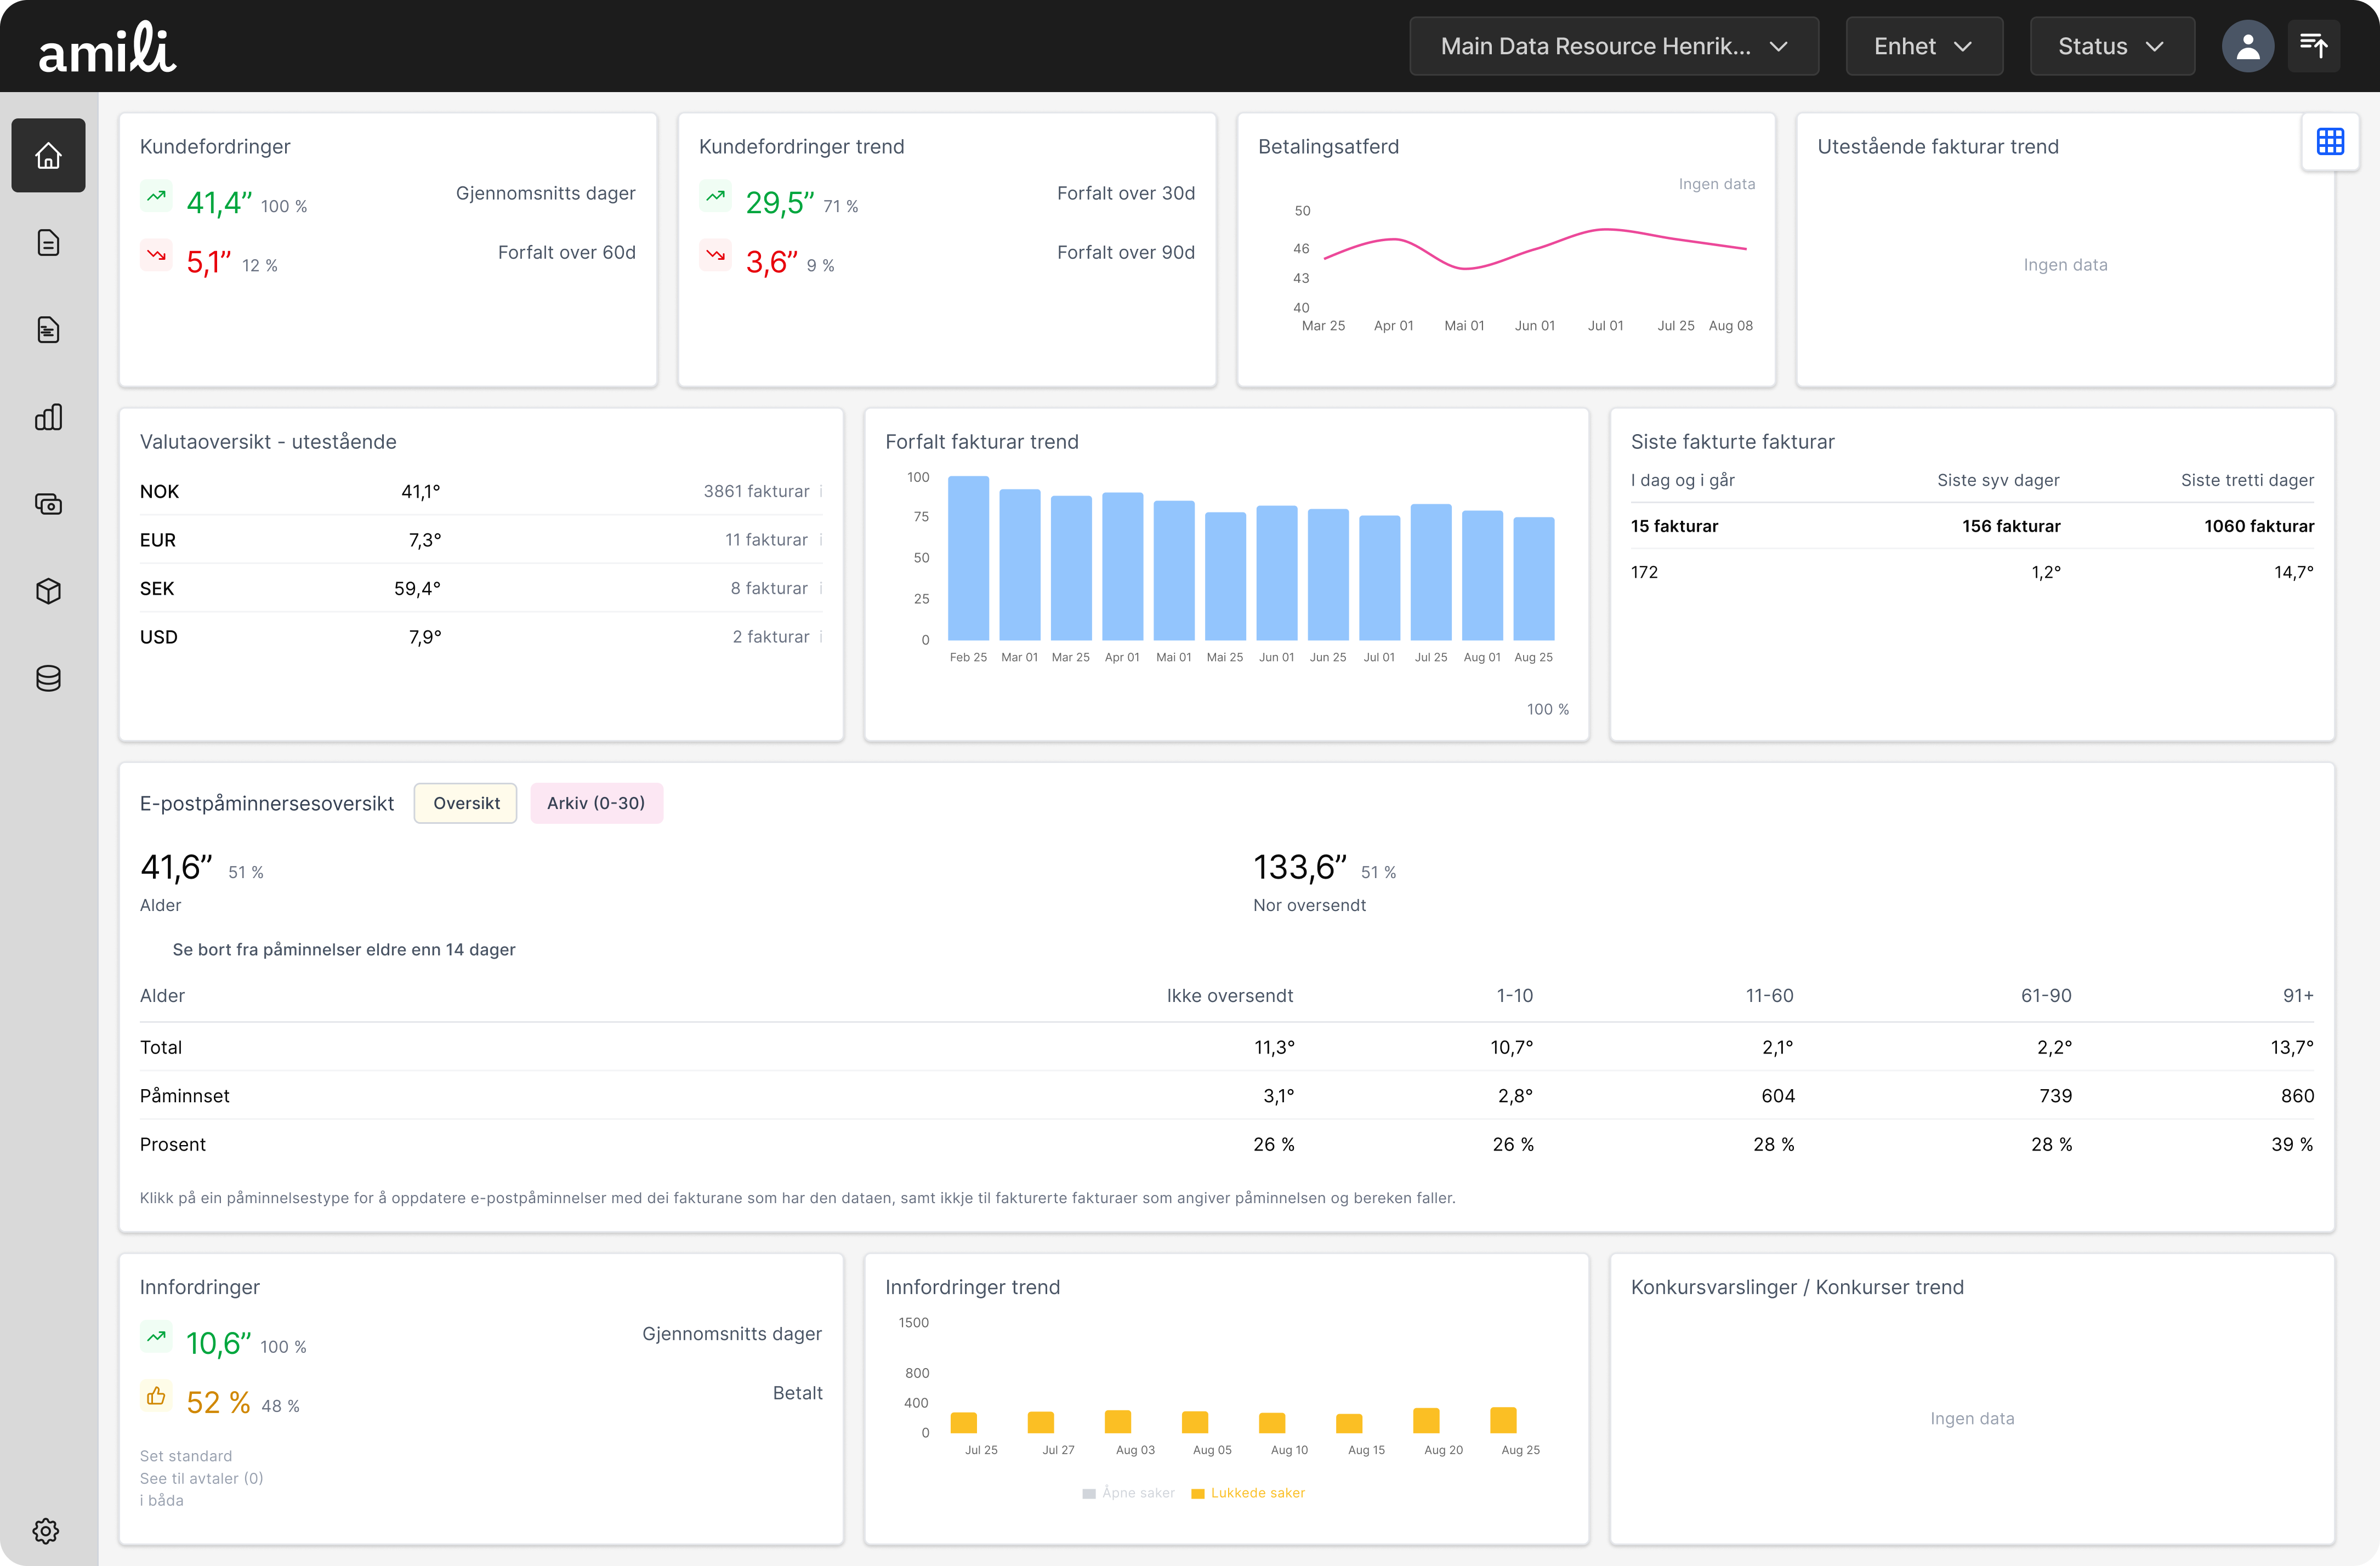Viewport: 2380px width, 1566px height.
Task: Switch to the Arkiv (0-30) tab
Action: [x=596, y=803]
